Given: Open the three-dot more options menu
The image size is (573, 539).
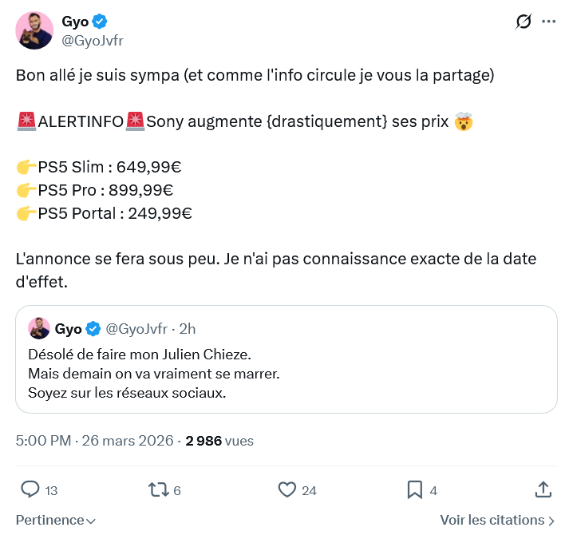Looking at the screenshot, I should point(548,22).
